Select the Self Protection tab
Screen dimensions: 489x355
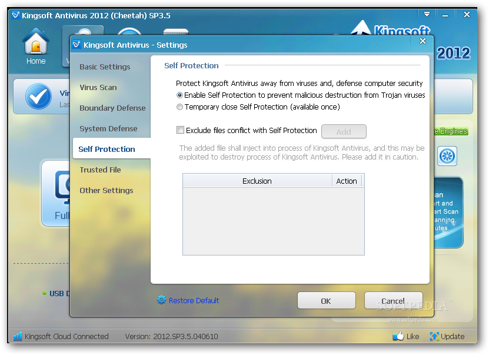[112, 148]
